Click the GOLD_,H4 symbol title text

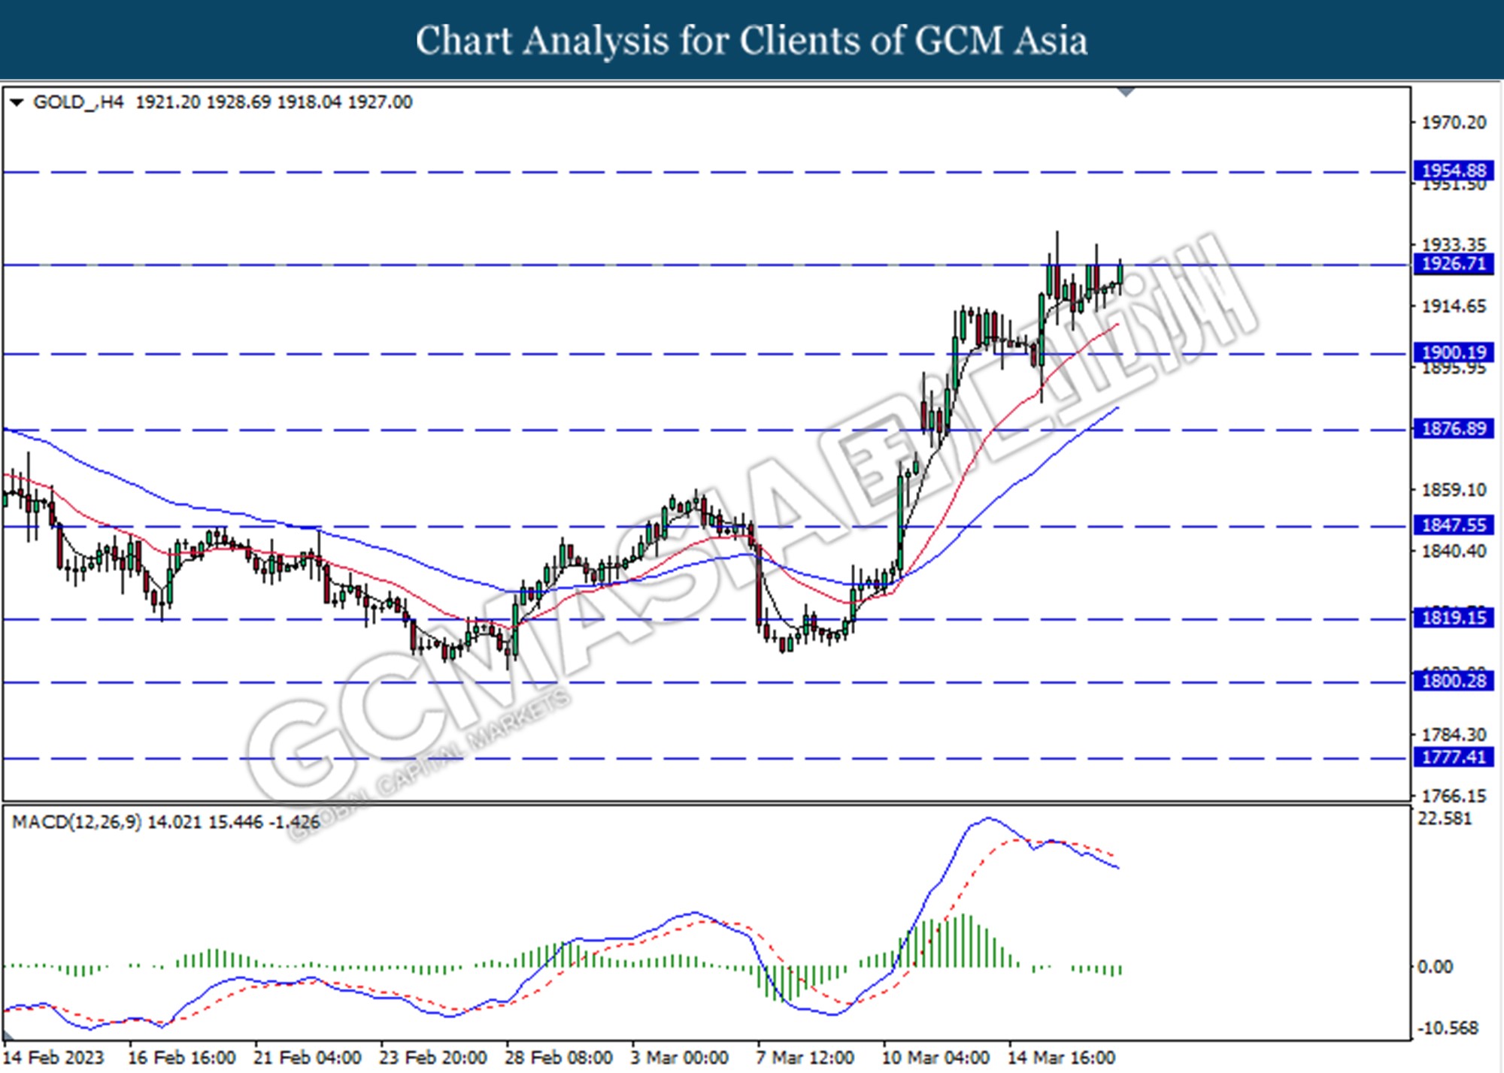click(x=78, y=102)
